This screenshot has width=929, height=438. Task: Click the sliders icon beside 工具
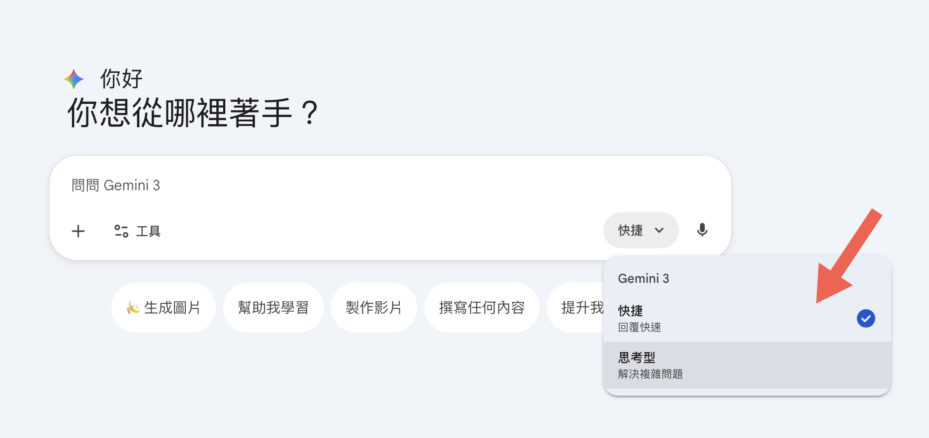[x=121, y=231]
